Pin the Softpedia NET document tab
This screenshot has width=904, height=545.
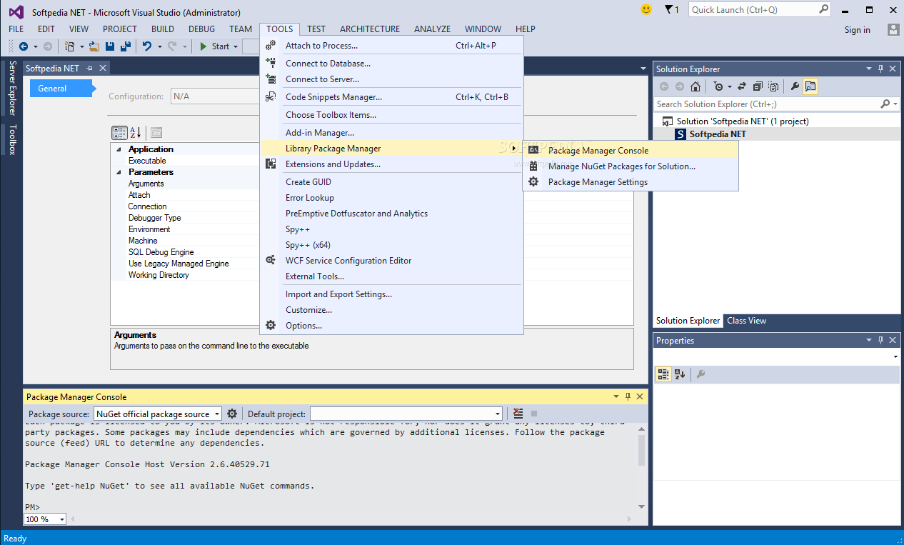click(x=89, y=68)
